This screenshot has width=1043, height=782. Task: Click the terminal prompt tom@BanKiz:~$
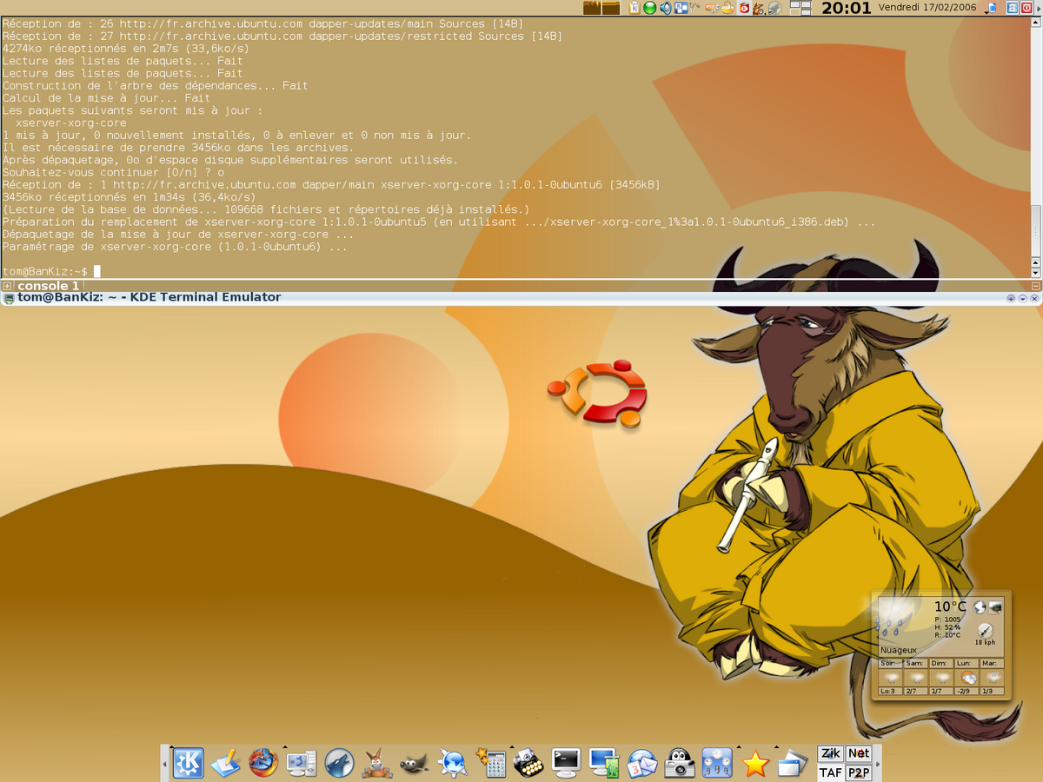tap(45, 272)
